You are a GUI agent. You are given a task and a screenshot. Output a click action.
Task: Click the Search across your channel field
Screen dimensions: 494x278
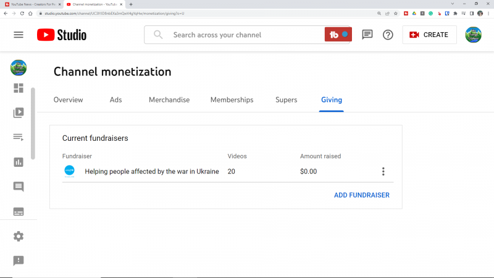click(241, 35)
